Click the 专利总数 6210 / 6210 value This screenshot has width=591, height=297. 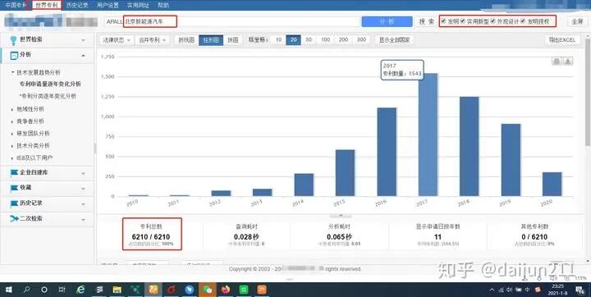point(151,236)
